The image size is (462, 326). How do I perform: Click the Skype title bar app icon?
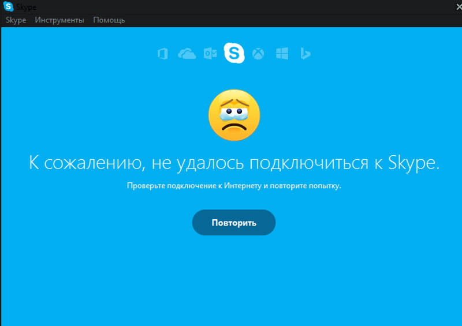8,6
